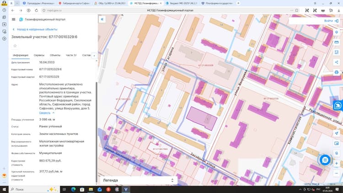Viewport: 343px width, 193px height.
Task: Bookmark the current page
Action: pyautogui.click(x=297, y=10)
